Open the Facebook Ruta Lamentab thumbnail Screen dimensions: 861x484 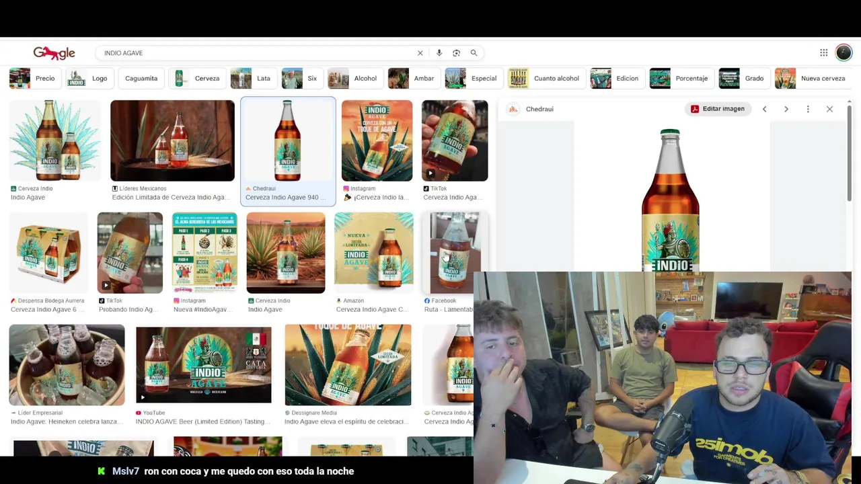point(455,253)
